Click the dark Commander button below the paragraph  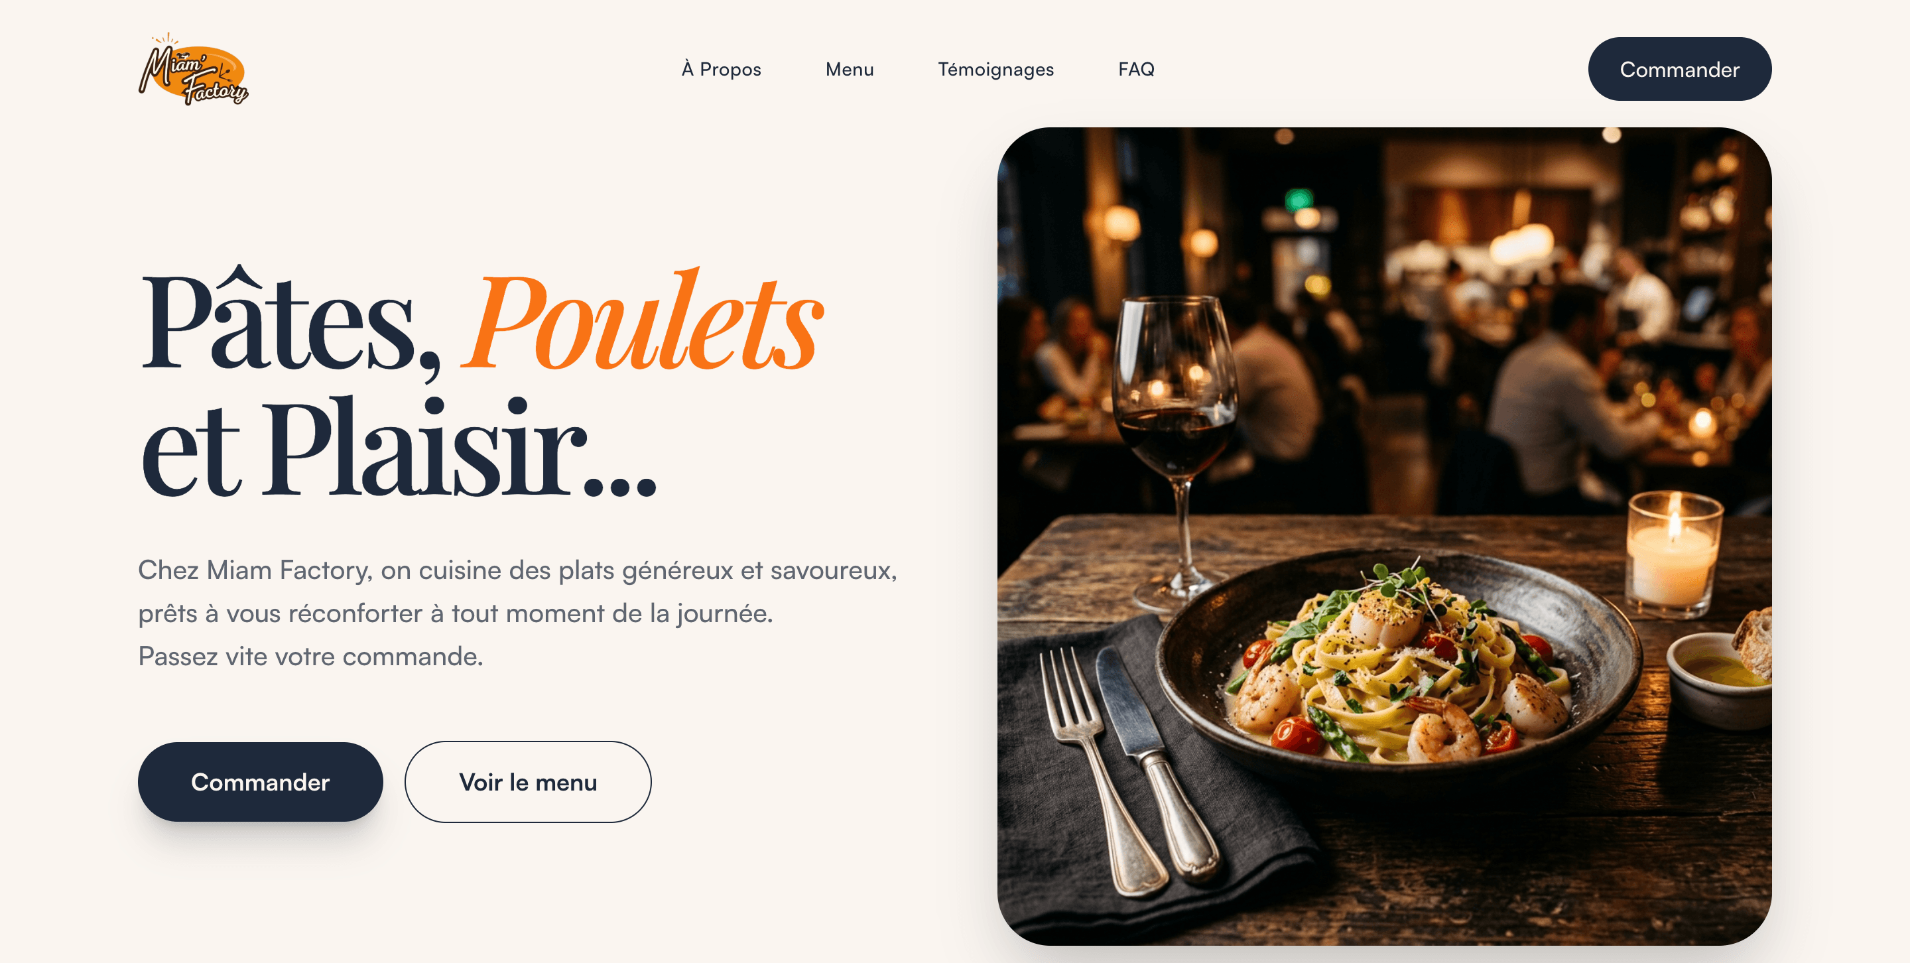(x=260, y=781)
